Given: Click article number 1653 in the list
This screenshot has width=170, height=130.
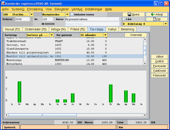Looking at the screenshot, I should pos(58,45).
